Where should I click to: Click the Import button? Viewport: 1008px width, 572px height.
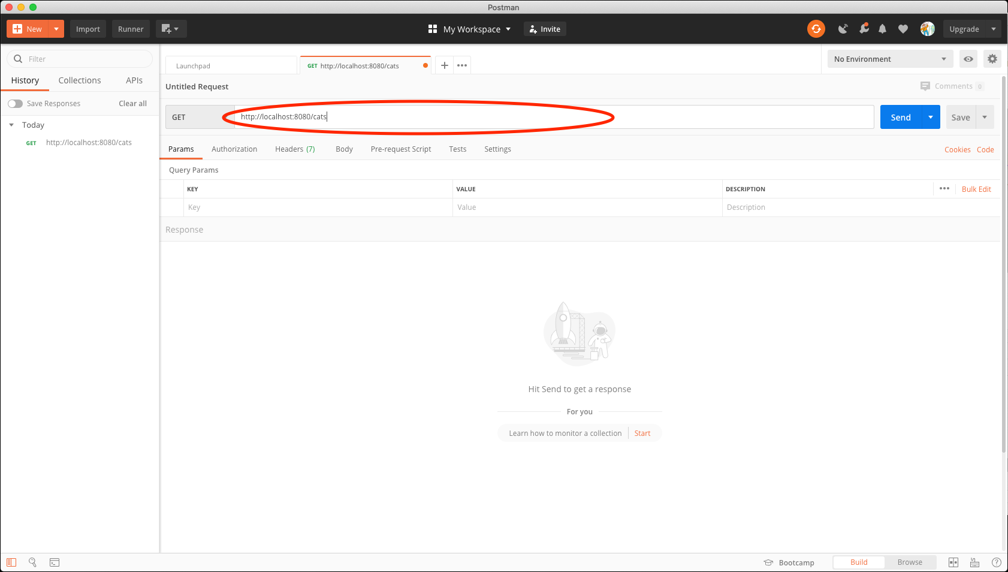pos(88,29)
